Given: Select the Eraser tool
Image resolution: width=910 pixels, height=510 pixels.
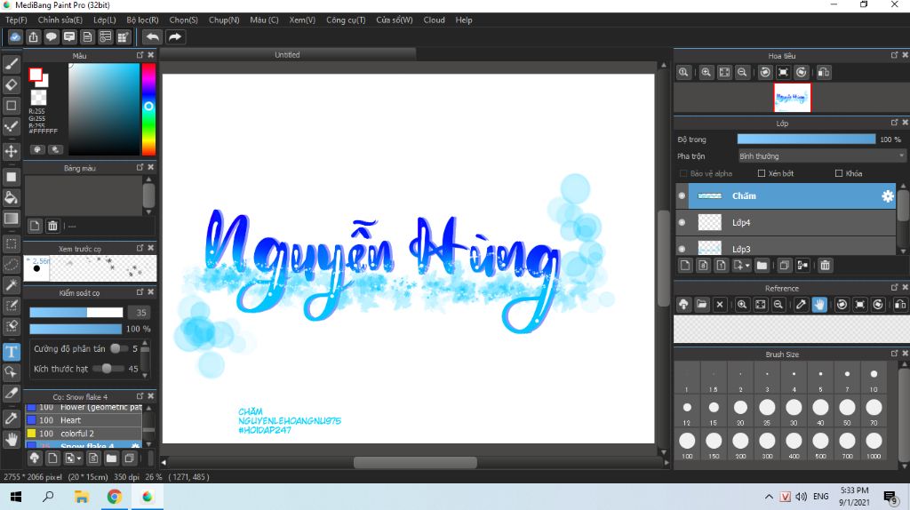Looking at the screenshot, I should coord(11,84).
